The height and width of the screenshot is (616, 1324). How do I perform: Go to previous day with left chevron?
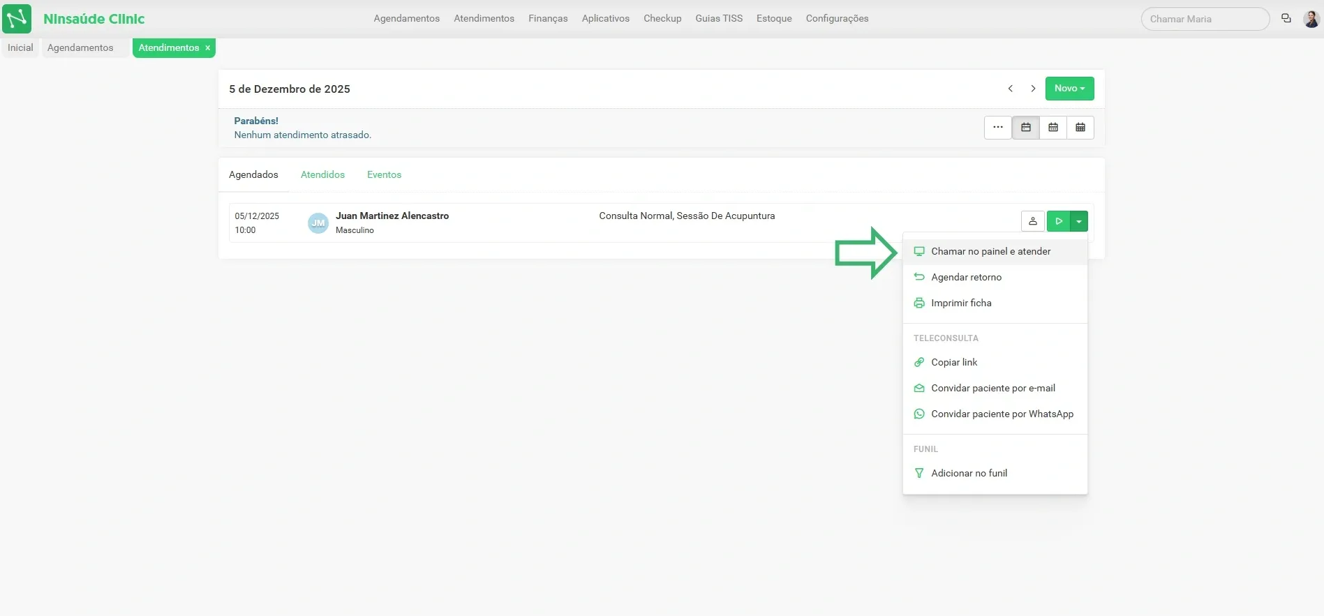pyautogui.click(x=1010, y=89)
